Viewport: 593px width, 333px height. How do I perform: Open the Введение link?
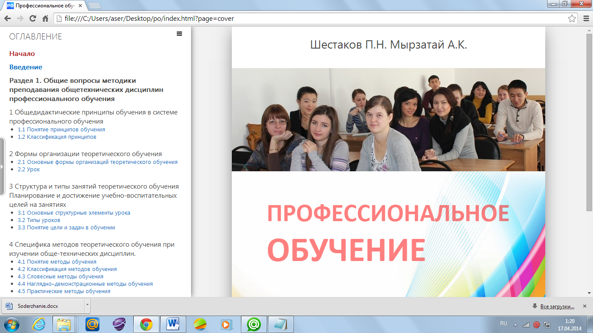(26, 67)
